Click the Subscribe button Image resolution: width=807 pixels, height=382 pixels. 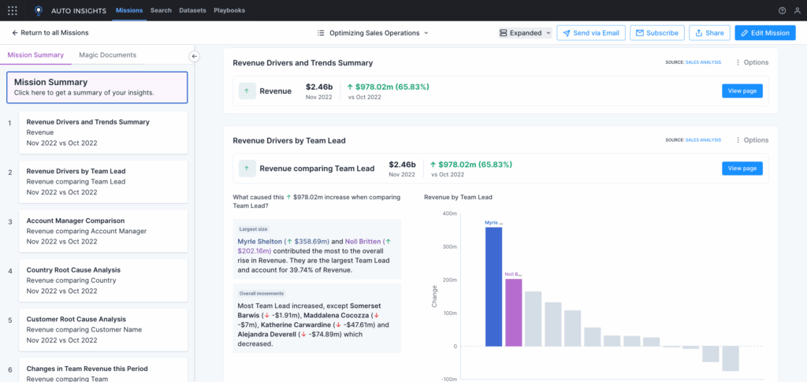[x=657, y=33]
